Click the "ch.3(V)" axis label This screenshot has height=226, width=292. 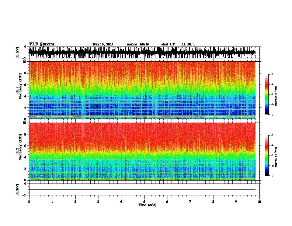18,189
